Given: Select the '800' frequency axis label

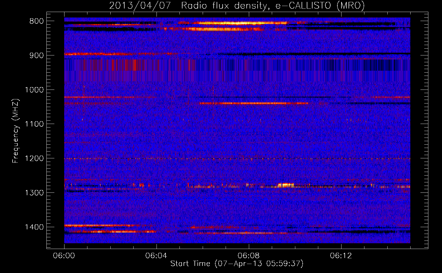Looking at the screenshot, I should pyautogui.click(x=37, y=21).
